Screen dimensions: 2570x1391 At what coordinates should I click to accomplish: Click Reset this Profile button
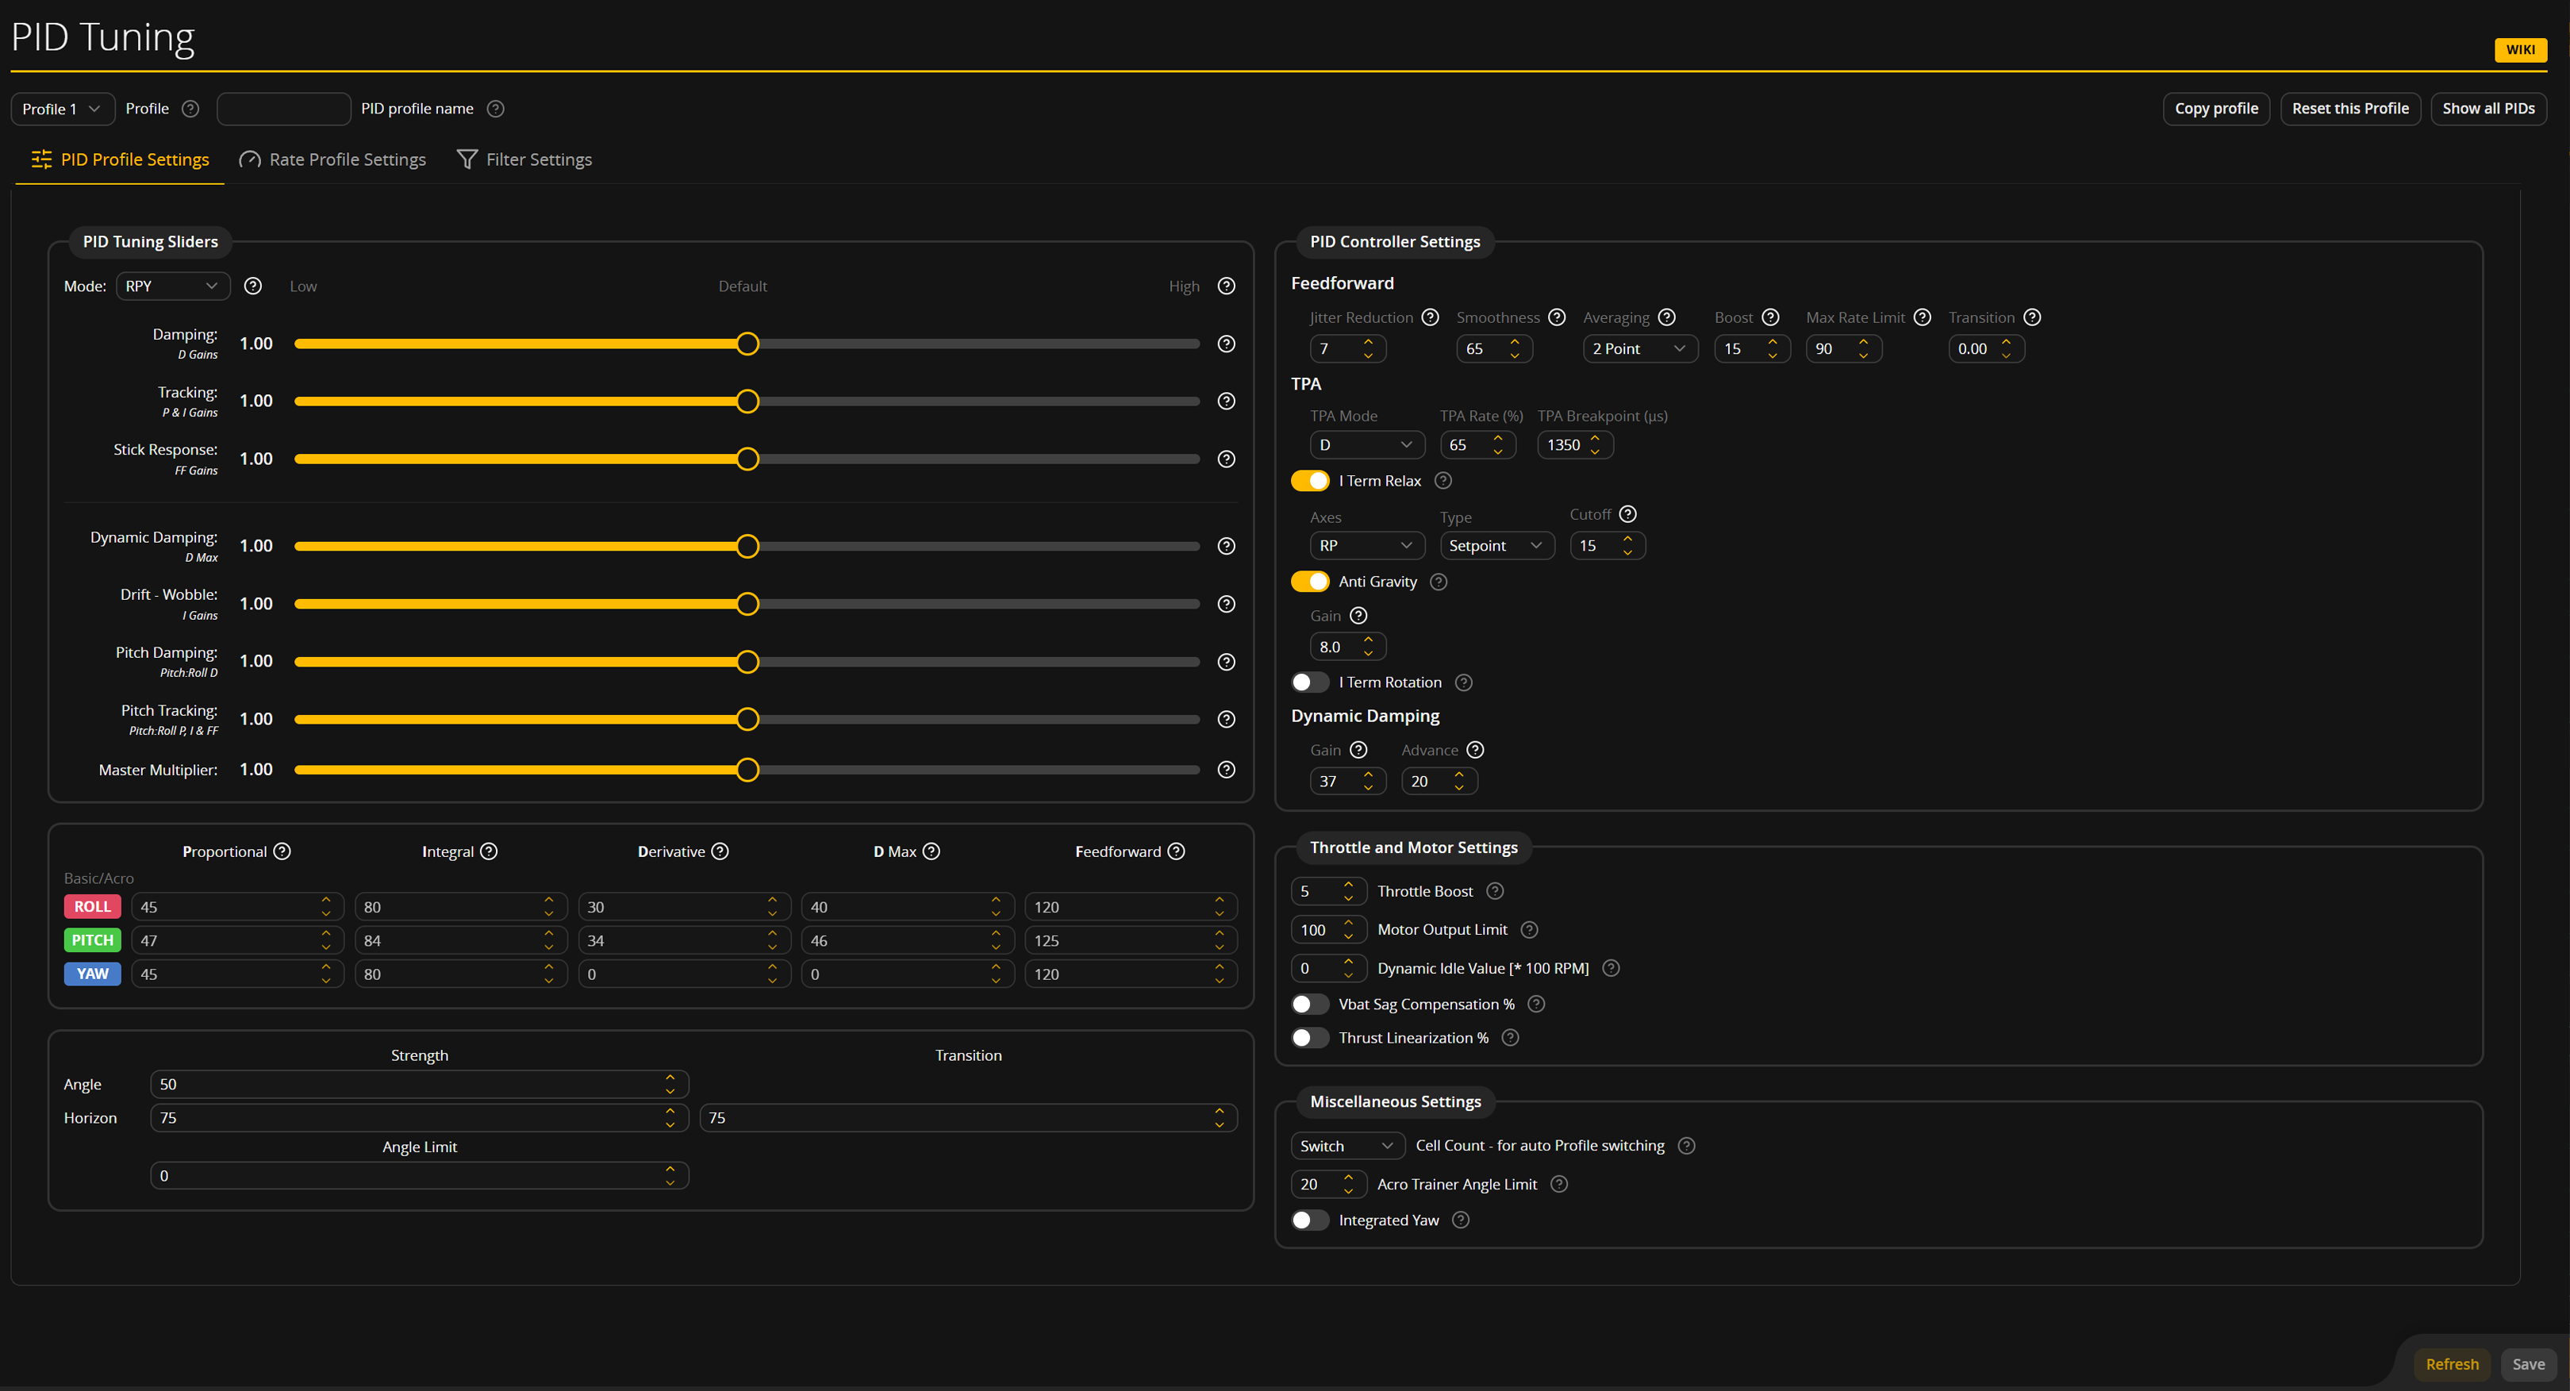point(2349,109)
